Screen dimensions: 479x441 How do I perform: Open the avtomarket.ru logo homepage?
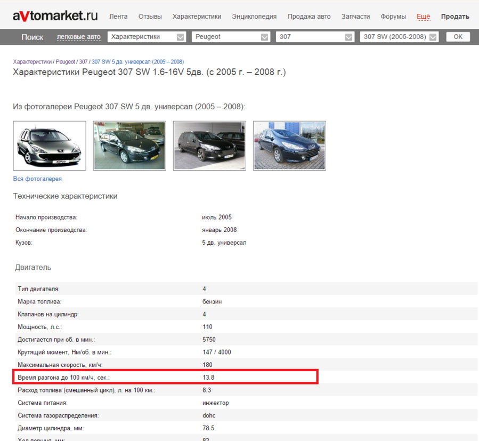(x=55, y=16)
